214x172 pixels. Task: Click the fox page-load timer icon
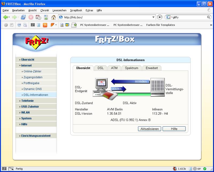coord(175,169)
